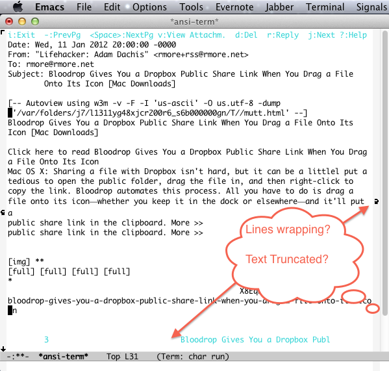The image size is (389, 371).
Task: Click the bloodrop-gives-you-a-dropbox URL slug line
Action: point(190,301)
